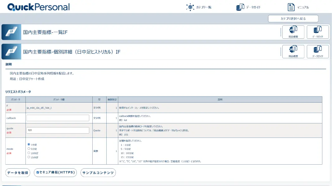Select the 15分足 mode radio button
The image size is (332, 186).
[29, 157]
